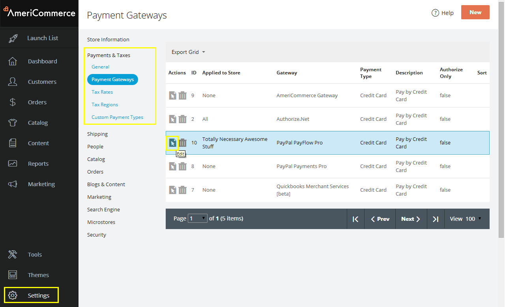Click the Reports chart icon

tap(13, 164)
